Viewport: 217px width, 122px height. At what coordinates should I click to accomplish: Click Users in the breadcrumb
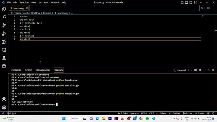(18, 13)
